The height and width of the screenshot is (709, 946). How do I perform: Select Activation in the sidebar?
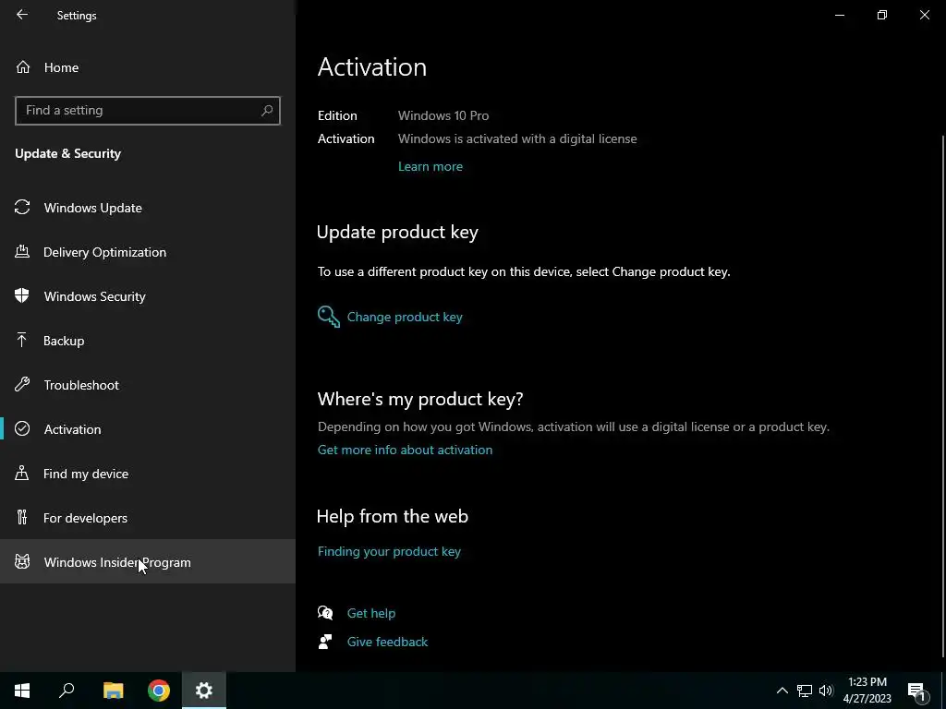[x=148, y=429]
